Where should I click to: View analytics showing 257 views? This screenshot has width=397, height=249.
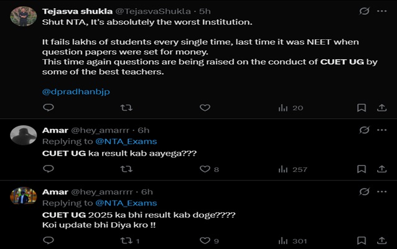coord(292,169)
